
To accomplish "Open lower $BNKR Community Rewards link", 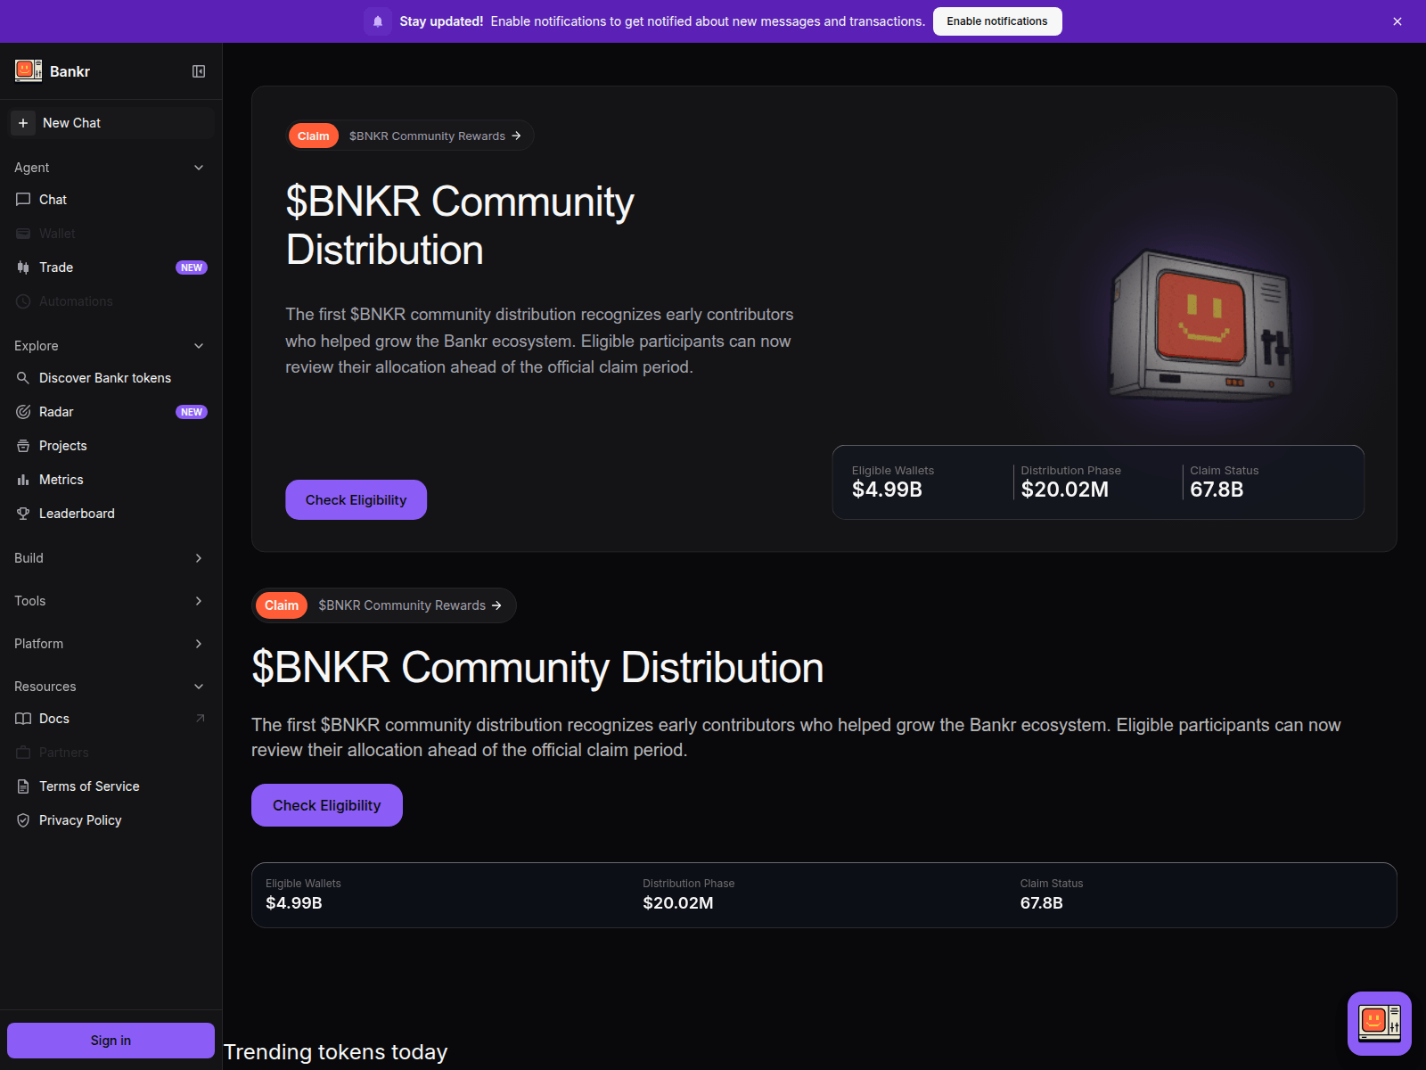I will [410, 605].
